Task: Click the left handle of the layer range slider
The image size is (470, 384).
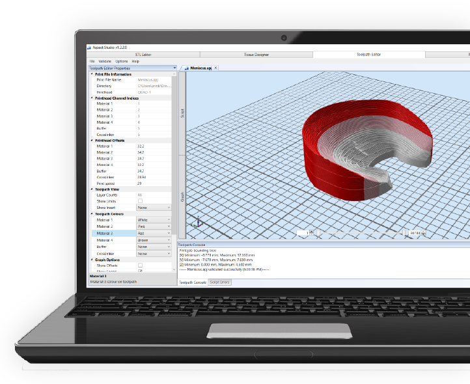Action: [318, 233]
